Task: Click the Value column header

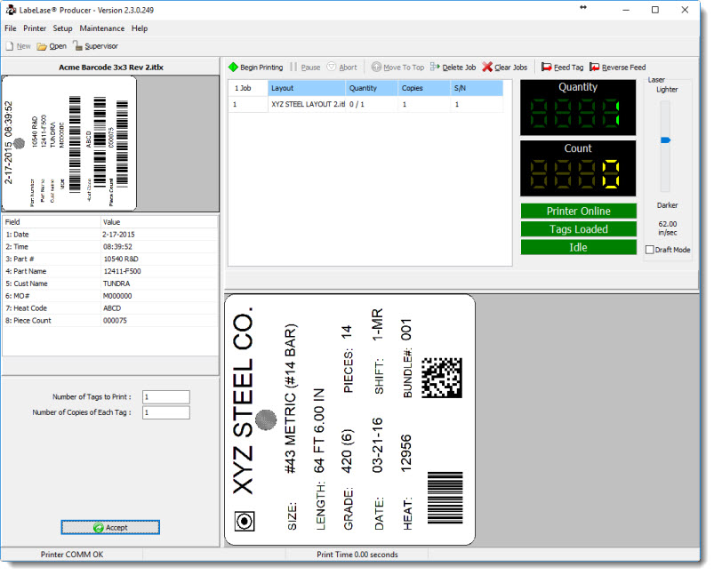Action: pyautogui.click(x=159, y=222)
